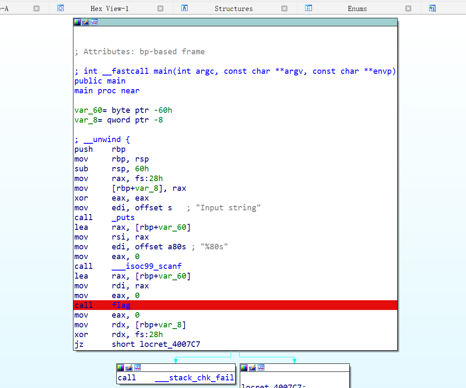Click 'Attributes: bp-based frame' comment
466x388 pixels.
pyautogui.click(x=139, y=52)
